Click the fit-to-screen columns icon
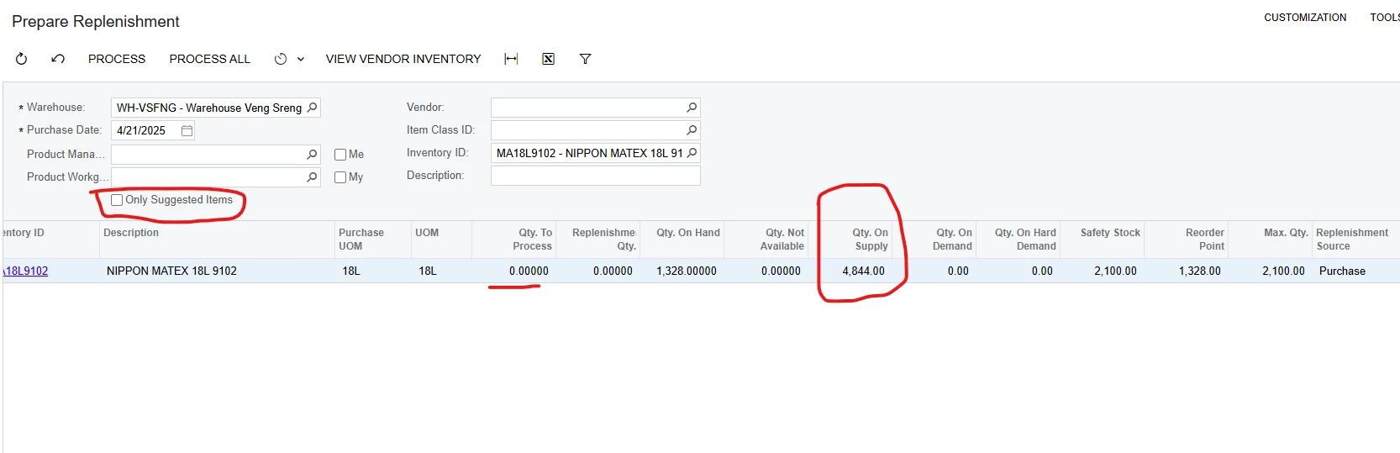The width and height of the screenshot is (1400, 453). 511,59
